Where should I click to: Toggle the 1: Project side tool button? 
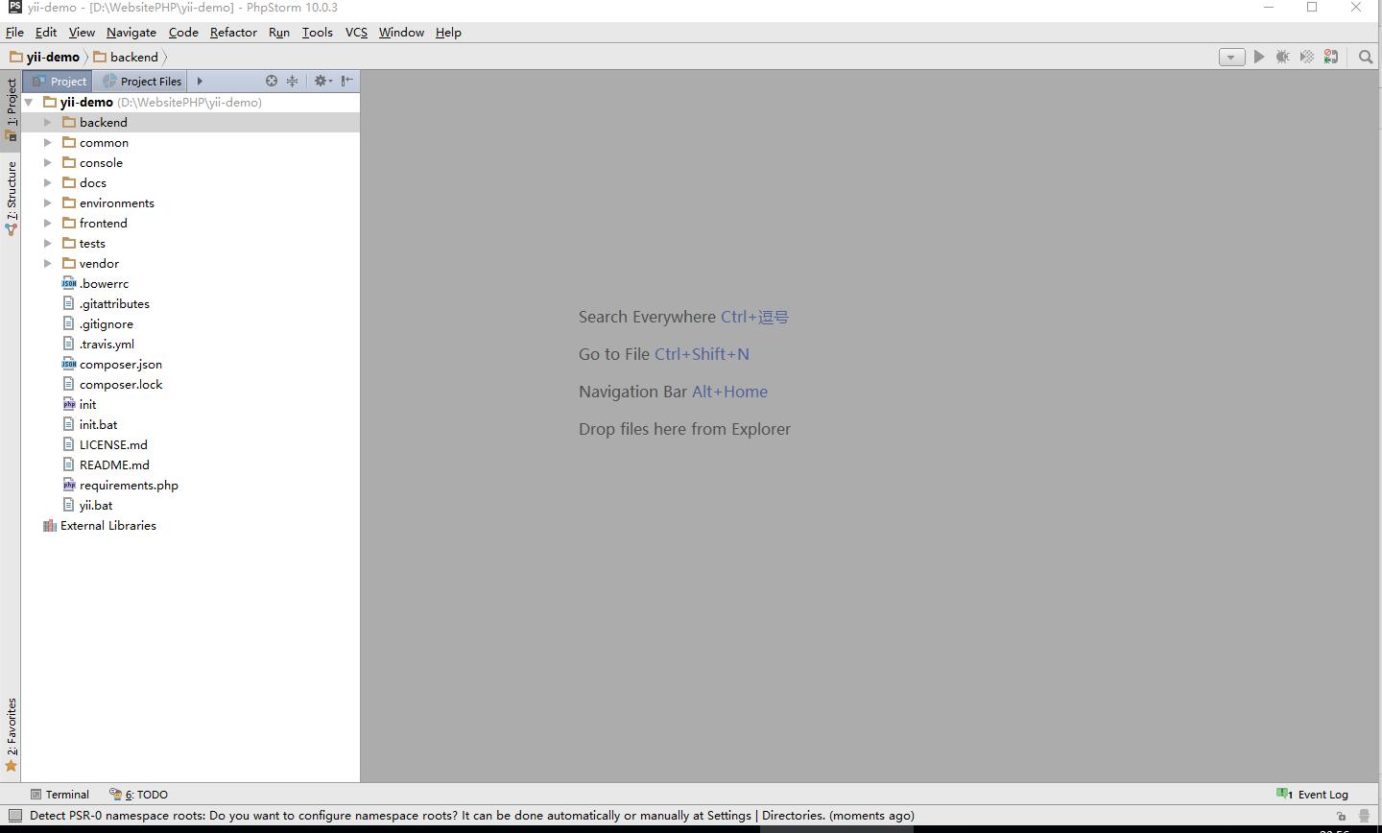11,109
